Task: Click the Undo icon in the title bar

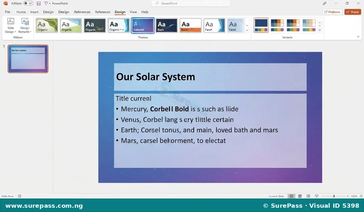Action: [x=46, y=3]
